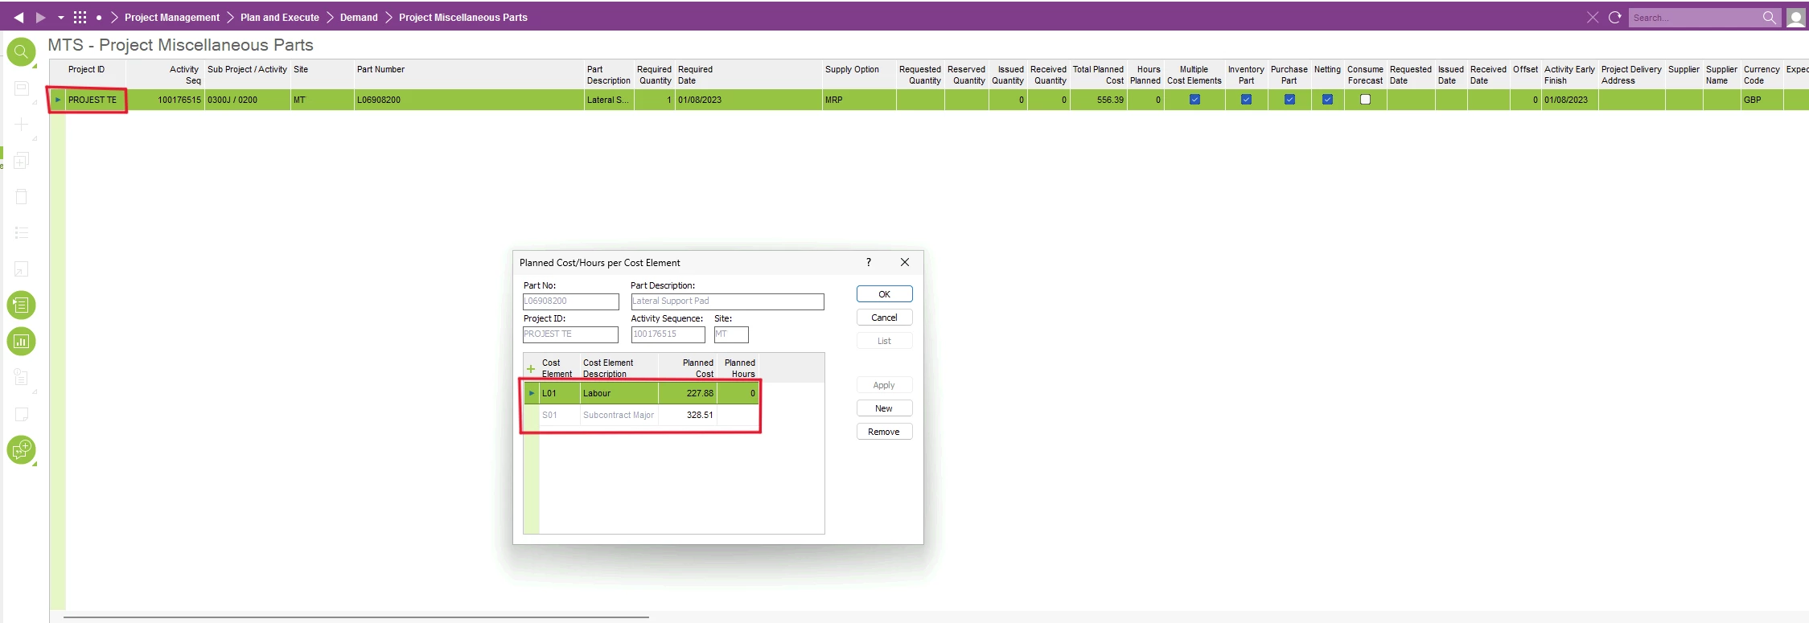Click the Duplicate record icon
The width and height of the screenshot is (1809, 623).
click(x=22, y=161)
